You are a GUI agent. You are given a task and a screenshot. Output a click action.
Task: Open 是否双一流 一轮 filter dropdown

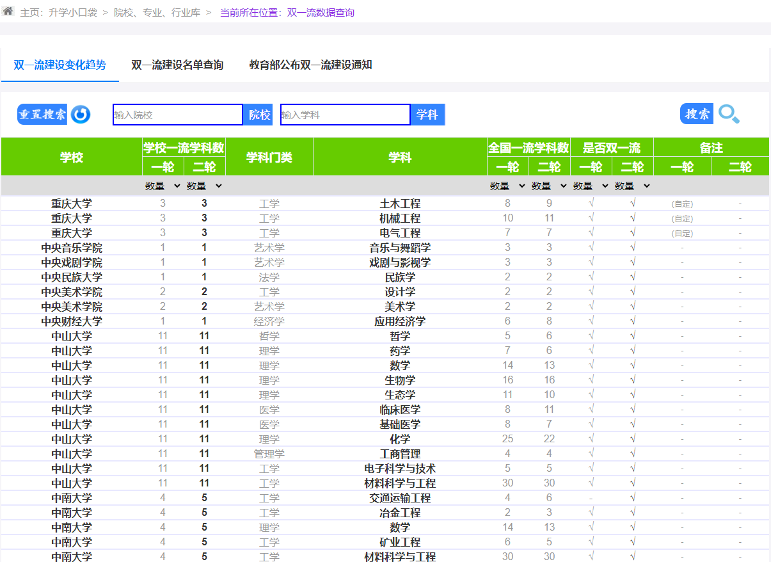click(591, 186)
